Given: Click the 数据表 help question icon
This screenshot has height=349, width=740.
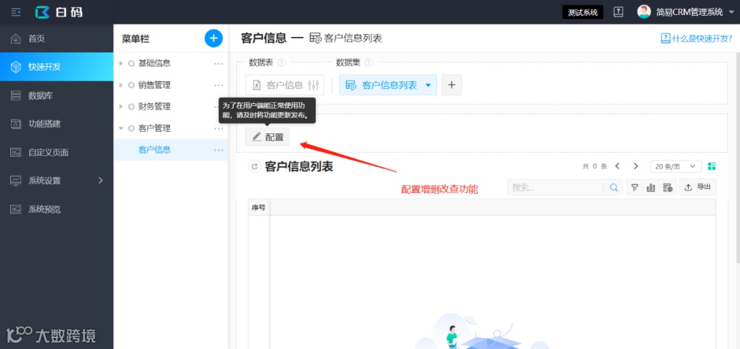Looking at the screenshot, I should pyautogui.click(x=282, y=62).
